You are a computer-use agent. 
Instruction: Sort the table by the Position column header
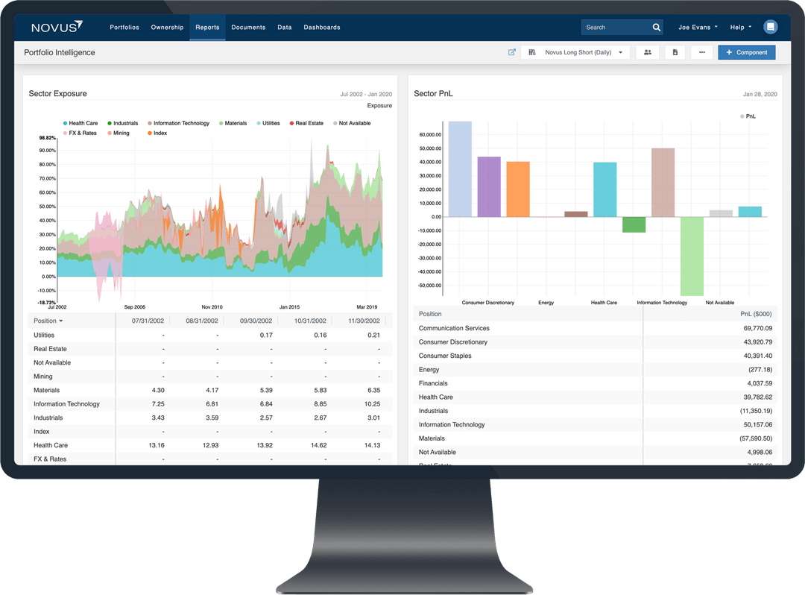(47, 320)
